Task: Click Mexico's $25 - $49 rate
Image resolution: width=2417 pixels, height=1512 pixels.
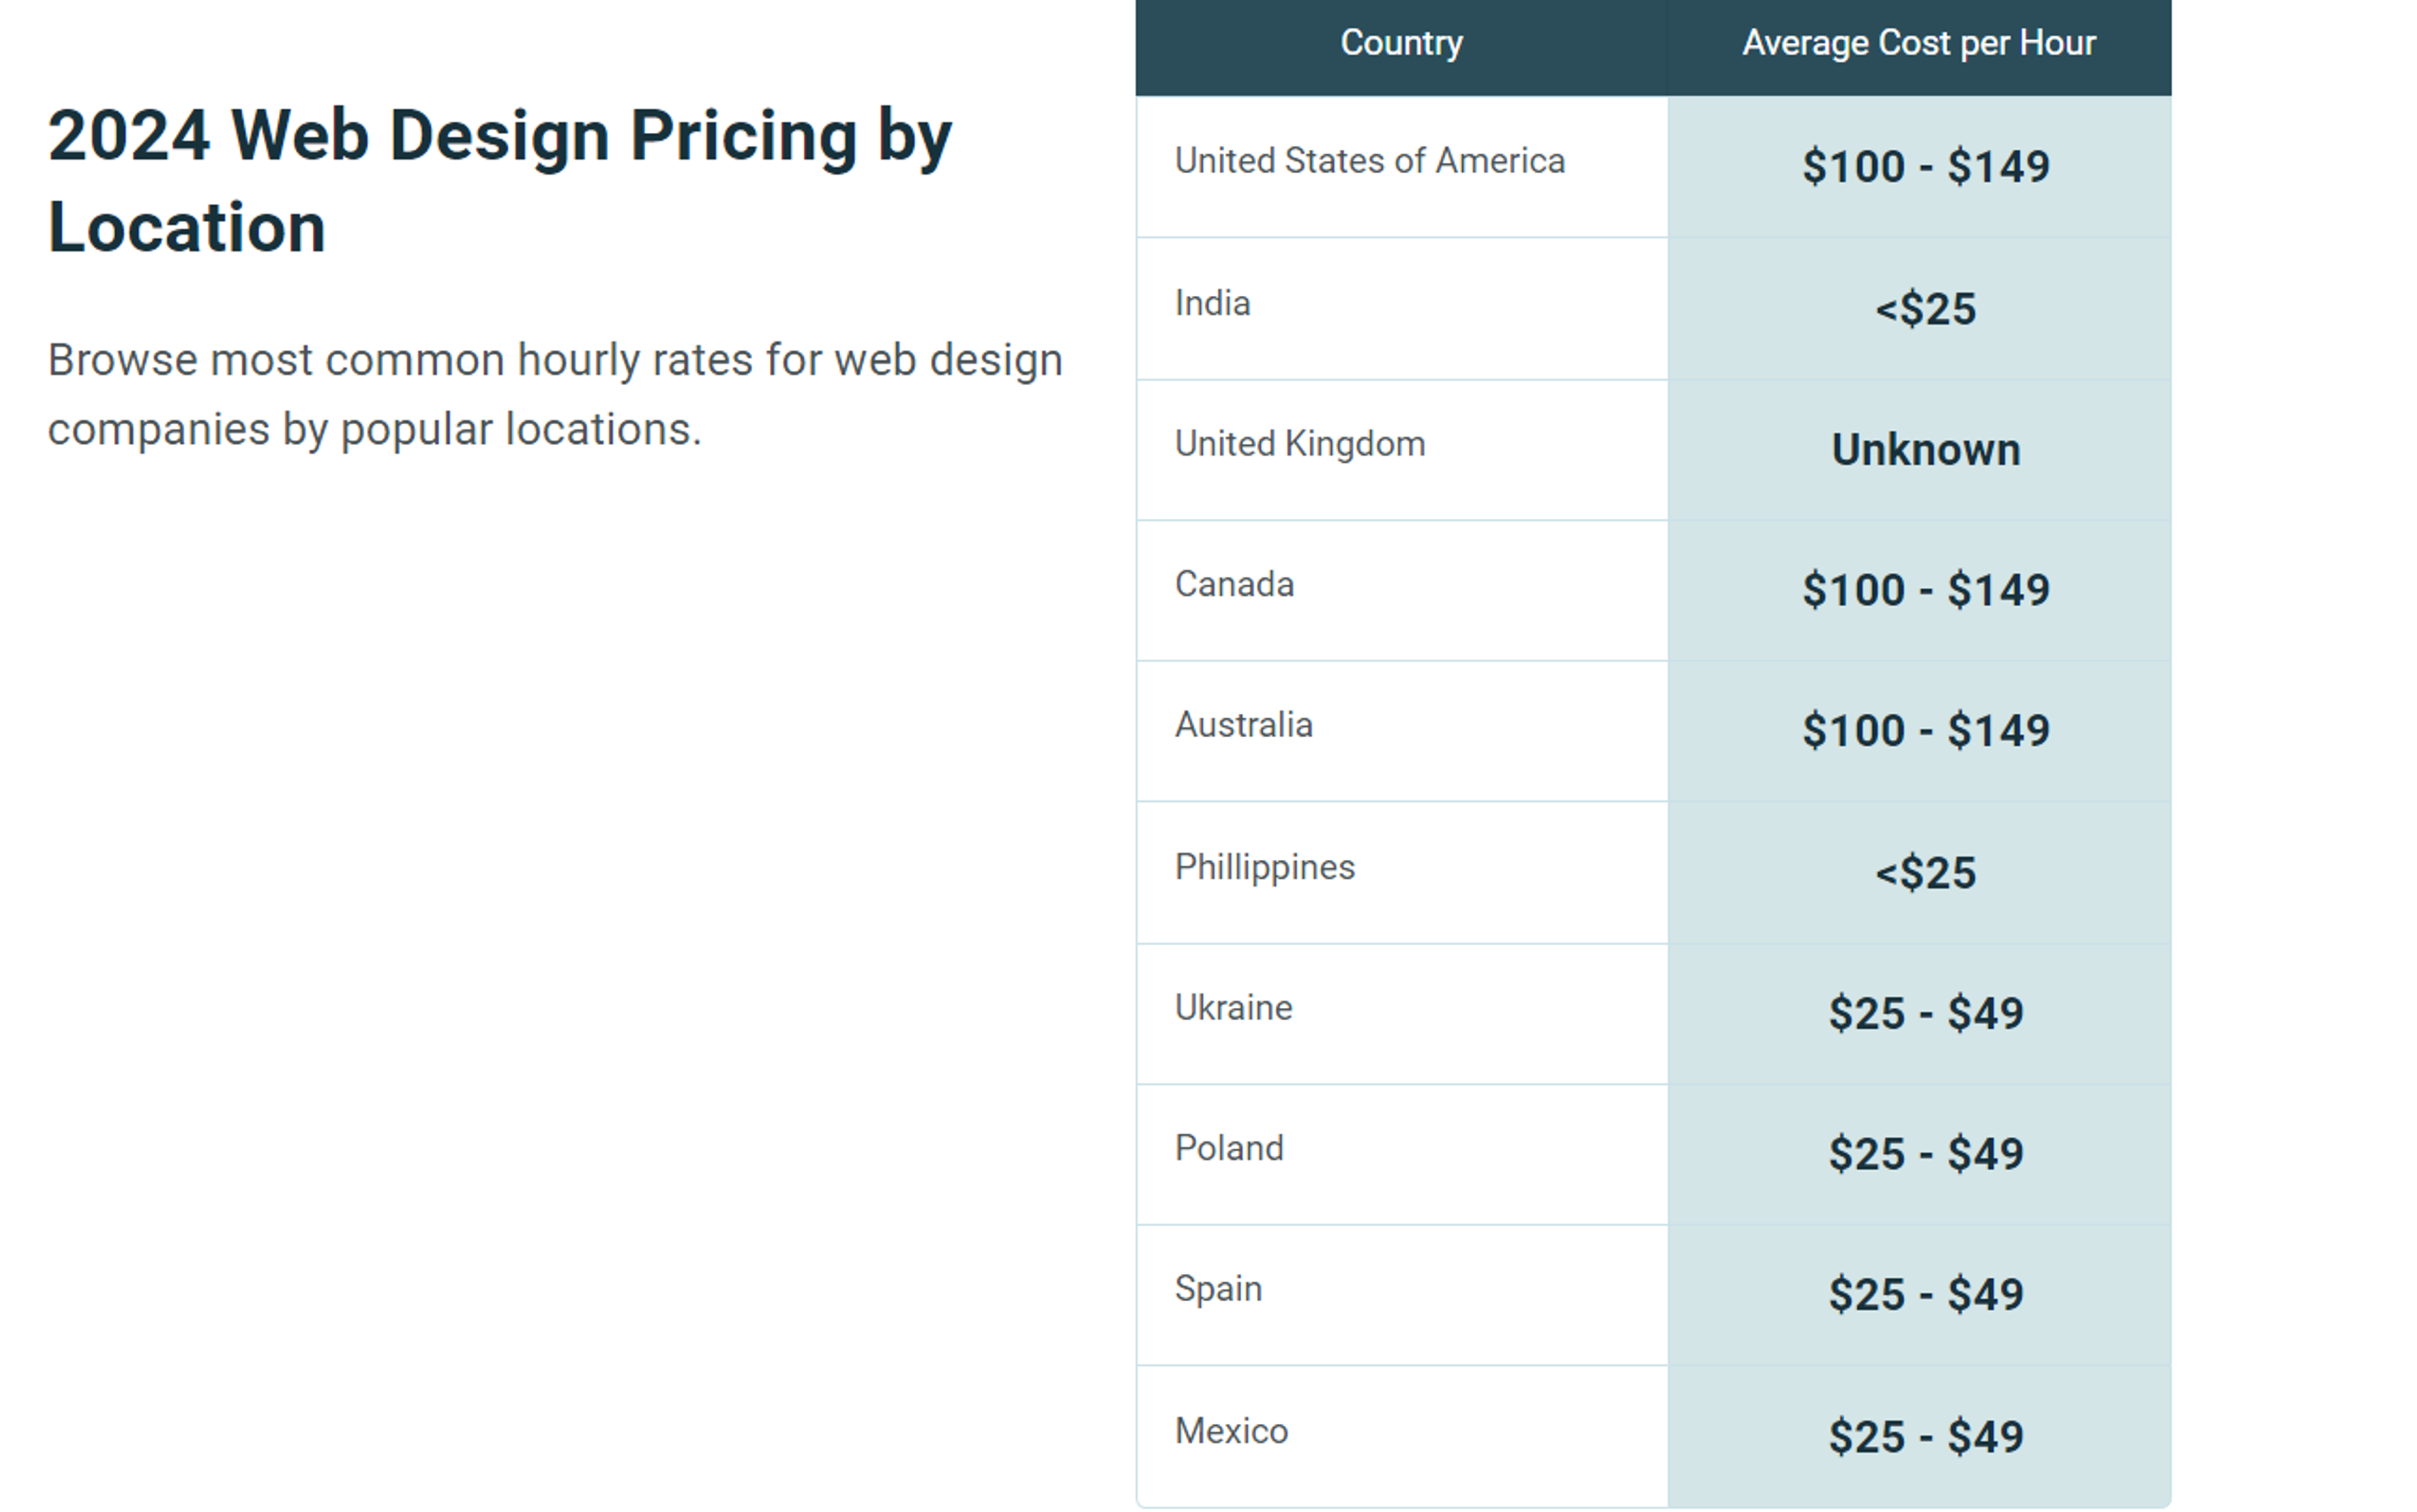Action: (x=1925, y=1436)
